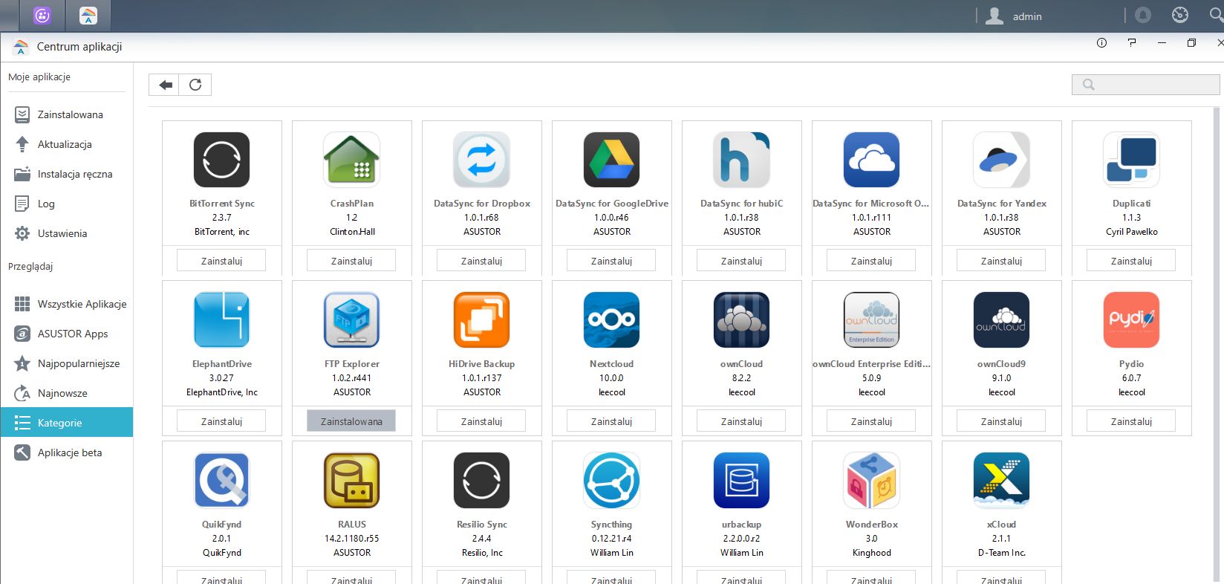Viewport: 1224px width, 584px height.
Task: Click the "xCloud" app name
Action: 1001,525
